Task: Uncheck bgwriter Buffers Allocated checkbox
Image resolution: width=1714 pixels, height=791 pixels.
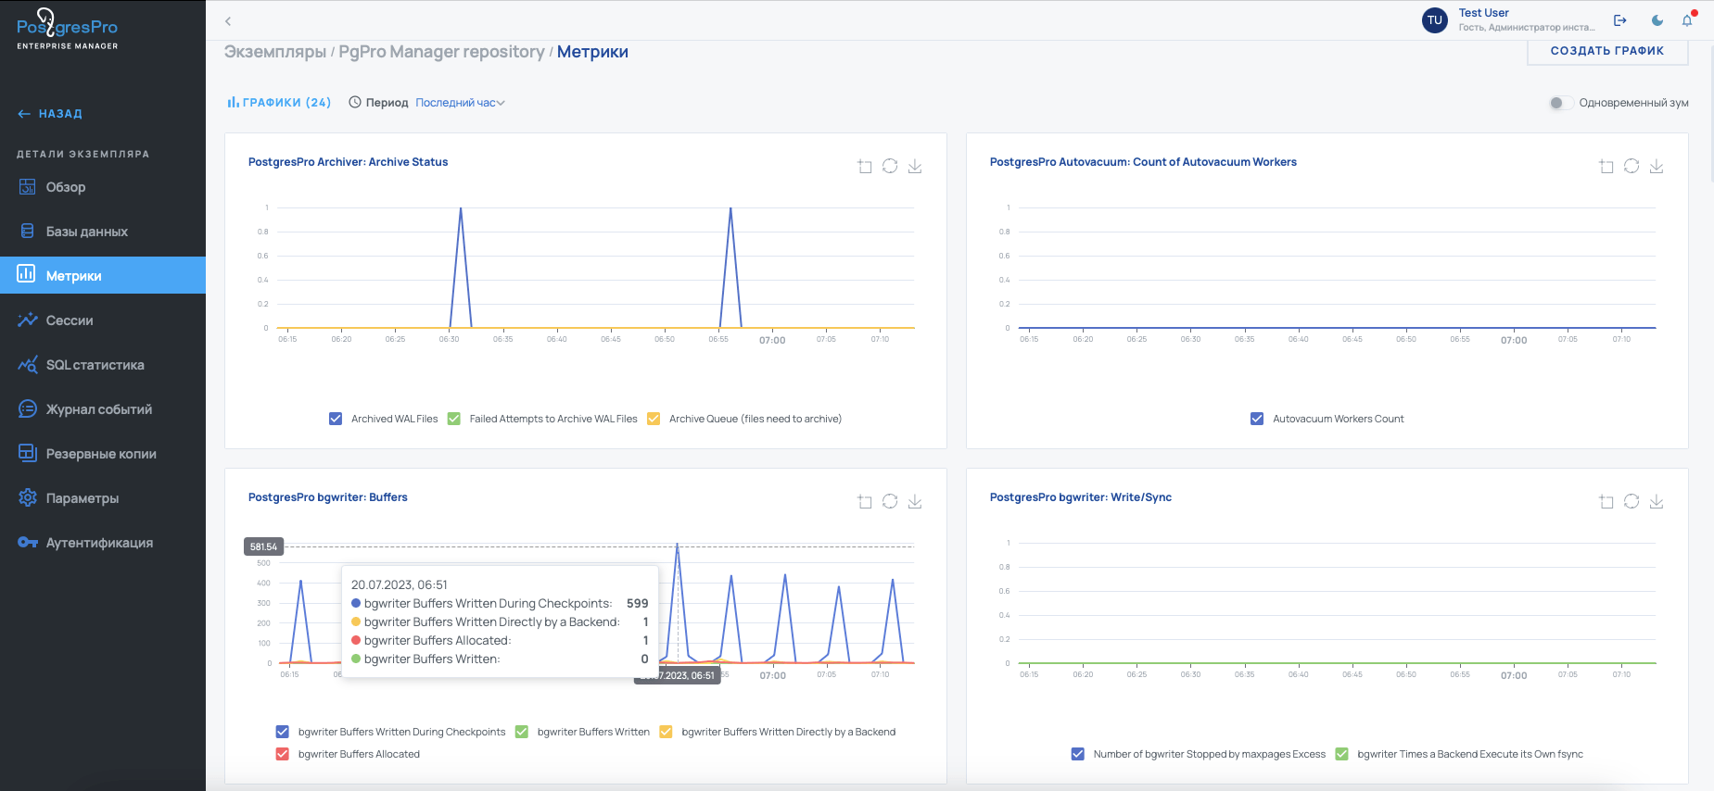Action: (283, 754)
